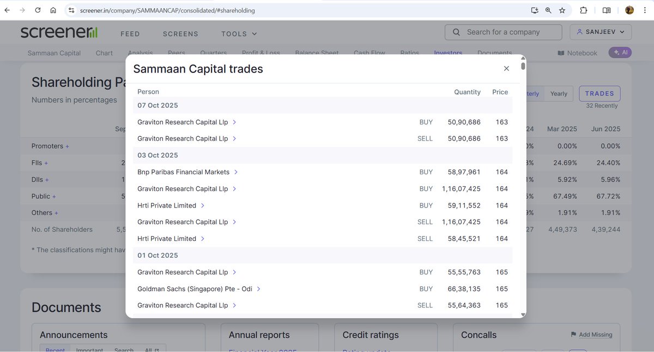Switch shareholding view to Yearly
The width and height of the screenshot is (654, 352).
pyautogui.click(x=559, y=94)
